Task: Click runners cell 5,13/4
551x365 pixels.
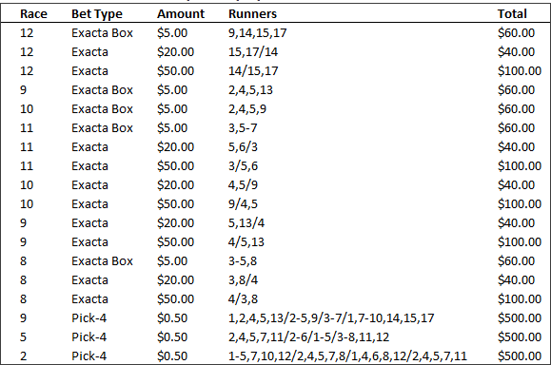Action: pyautogui.click(x=246, y=222)
